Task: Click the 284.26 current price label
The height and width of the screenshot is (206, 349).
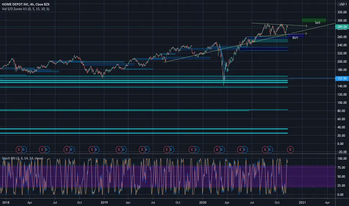Action: [342, 27]
